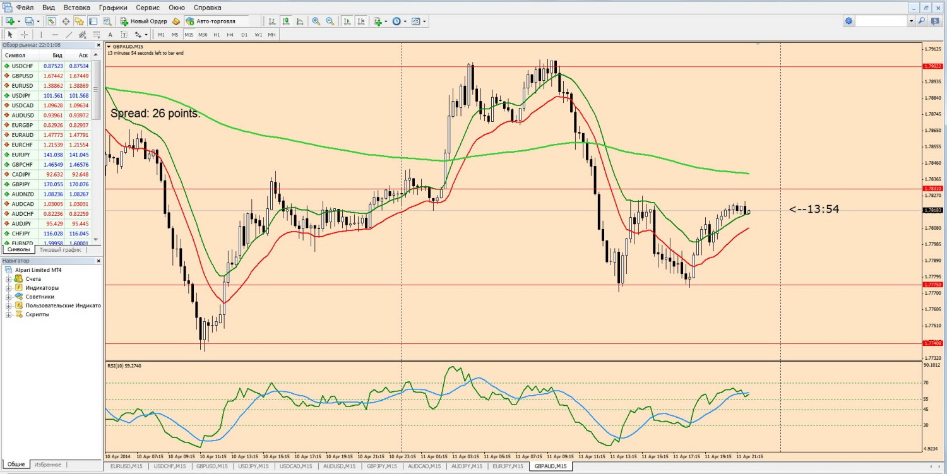Expand the indicators dropdown arrow
This screenshot has width=947, height=474.
tap(386, 21)
